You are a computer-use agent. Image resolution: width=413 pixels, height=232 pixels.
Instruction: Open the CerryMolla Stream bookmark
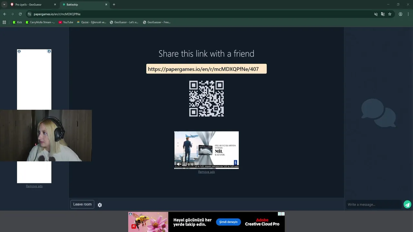tap(40, 22)
